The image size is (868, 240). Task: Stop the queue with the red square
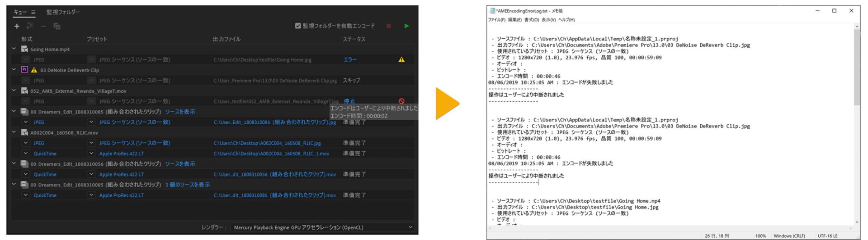point(388,26)
